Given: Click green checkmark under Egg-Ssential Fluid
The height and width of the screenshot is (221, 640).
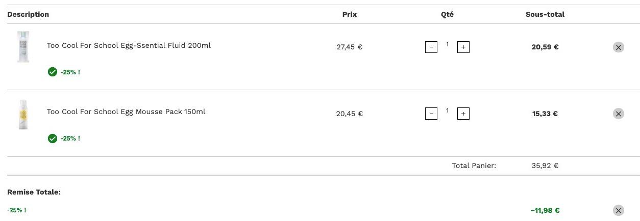Looking at the screenshot, I should pyautogui.click(x=52, y=72).
